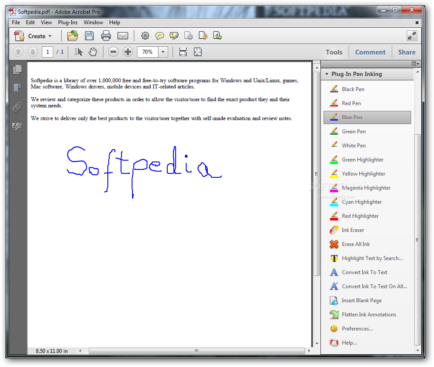Viewport: 434px width, 367px height.
Task: Click Convert Ink To Text
Action: click(367, 272)
